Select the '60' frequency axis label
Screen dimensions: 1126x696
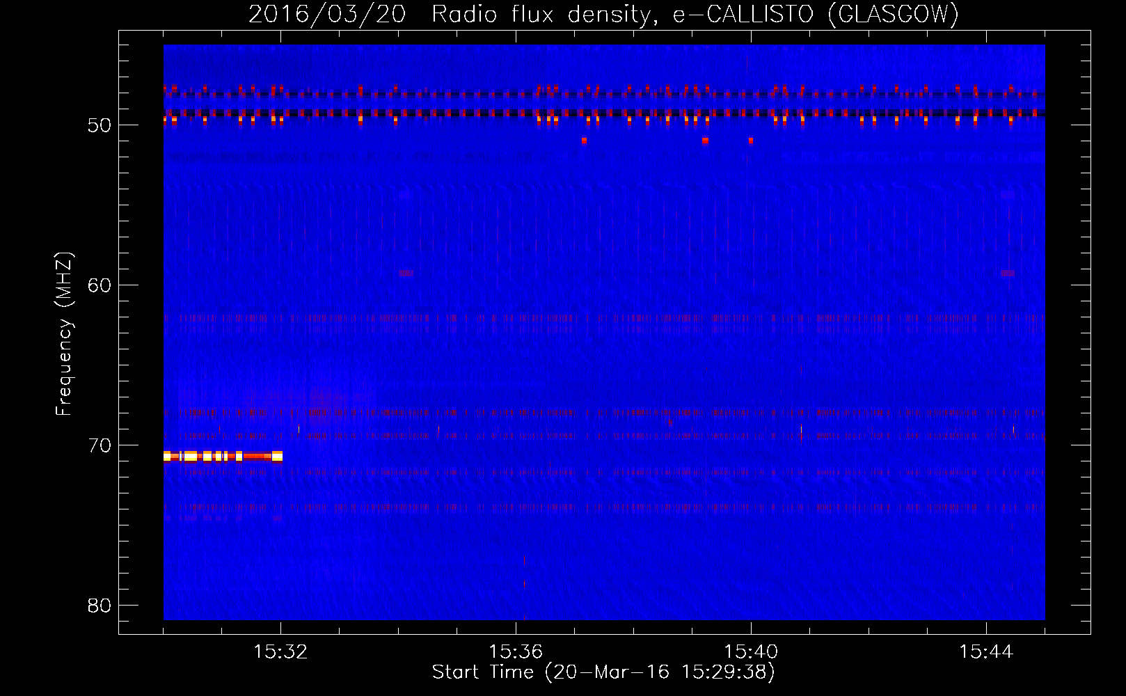100,285
